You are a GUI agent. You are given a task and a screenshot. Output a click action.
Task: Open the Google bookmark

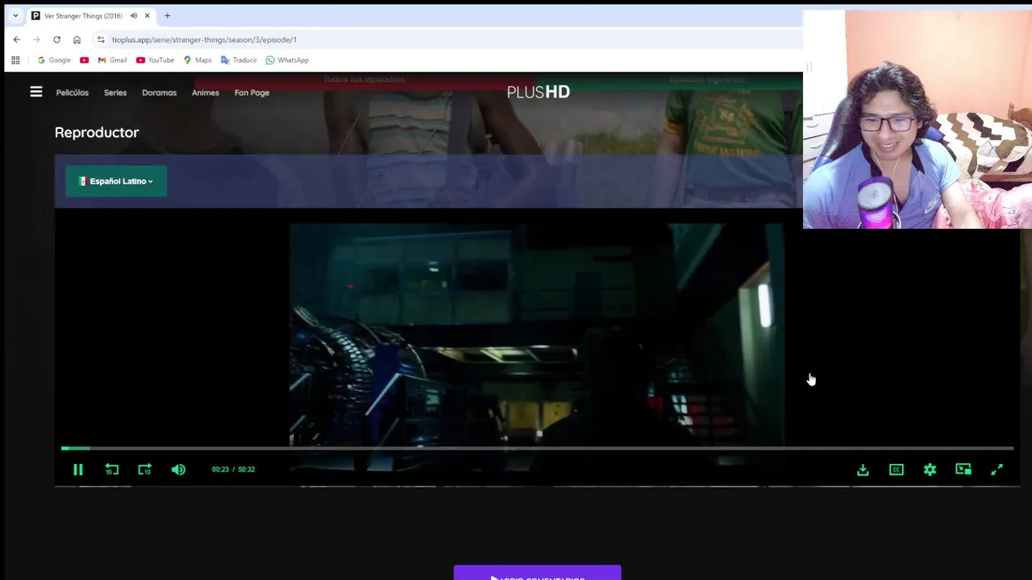pos(54,60)
